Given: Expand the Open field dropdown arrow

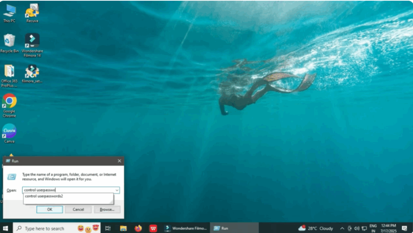Looking at the screenshot, I should point(117,190).
